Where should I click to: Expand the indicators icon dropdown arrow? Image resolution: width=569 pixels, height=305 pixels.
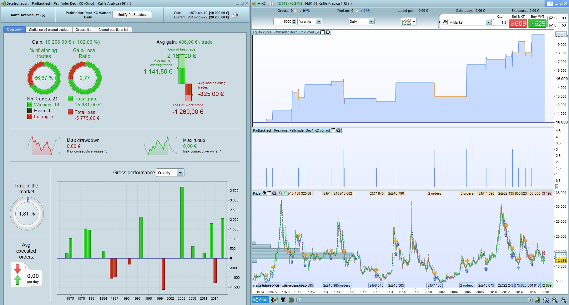414,22
